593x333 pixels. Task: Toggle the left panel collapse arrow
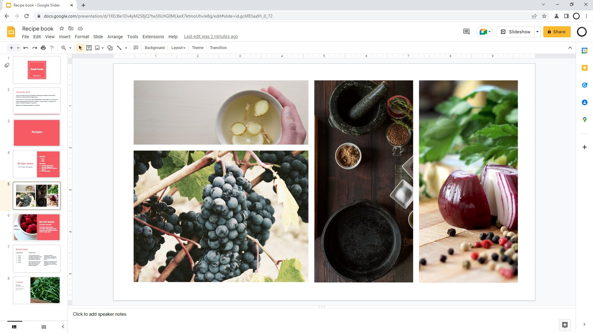point(63,327)
